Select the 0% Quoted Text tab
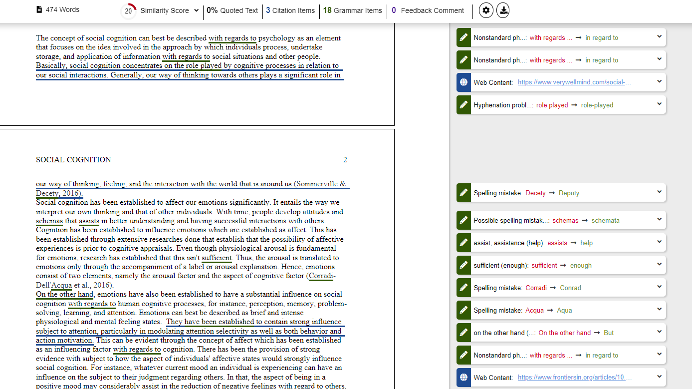This screenshot has height=389, width=692. (232, 10)
